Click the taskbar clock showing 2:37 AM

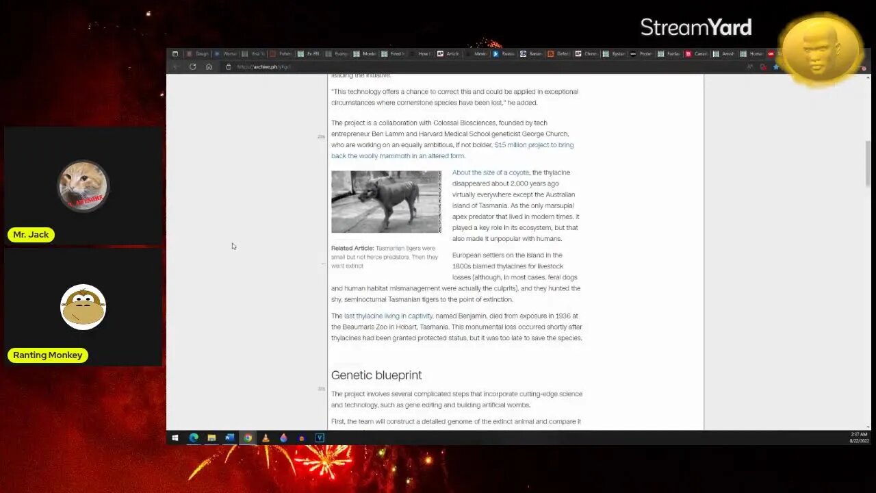click(859, 438)
